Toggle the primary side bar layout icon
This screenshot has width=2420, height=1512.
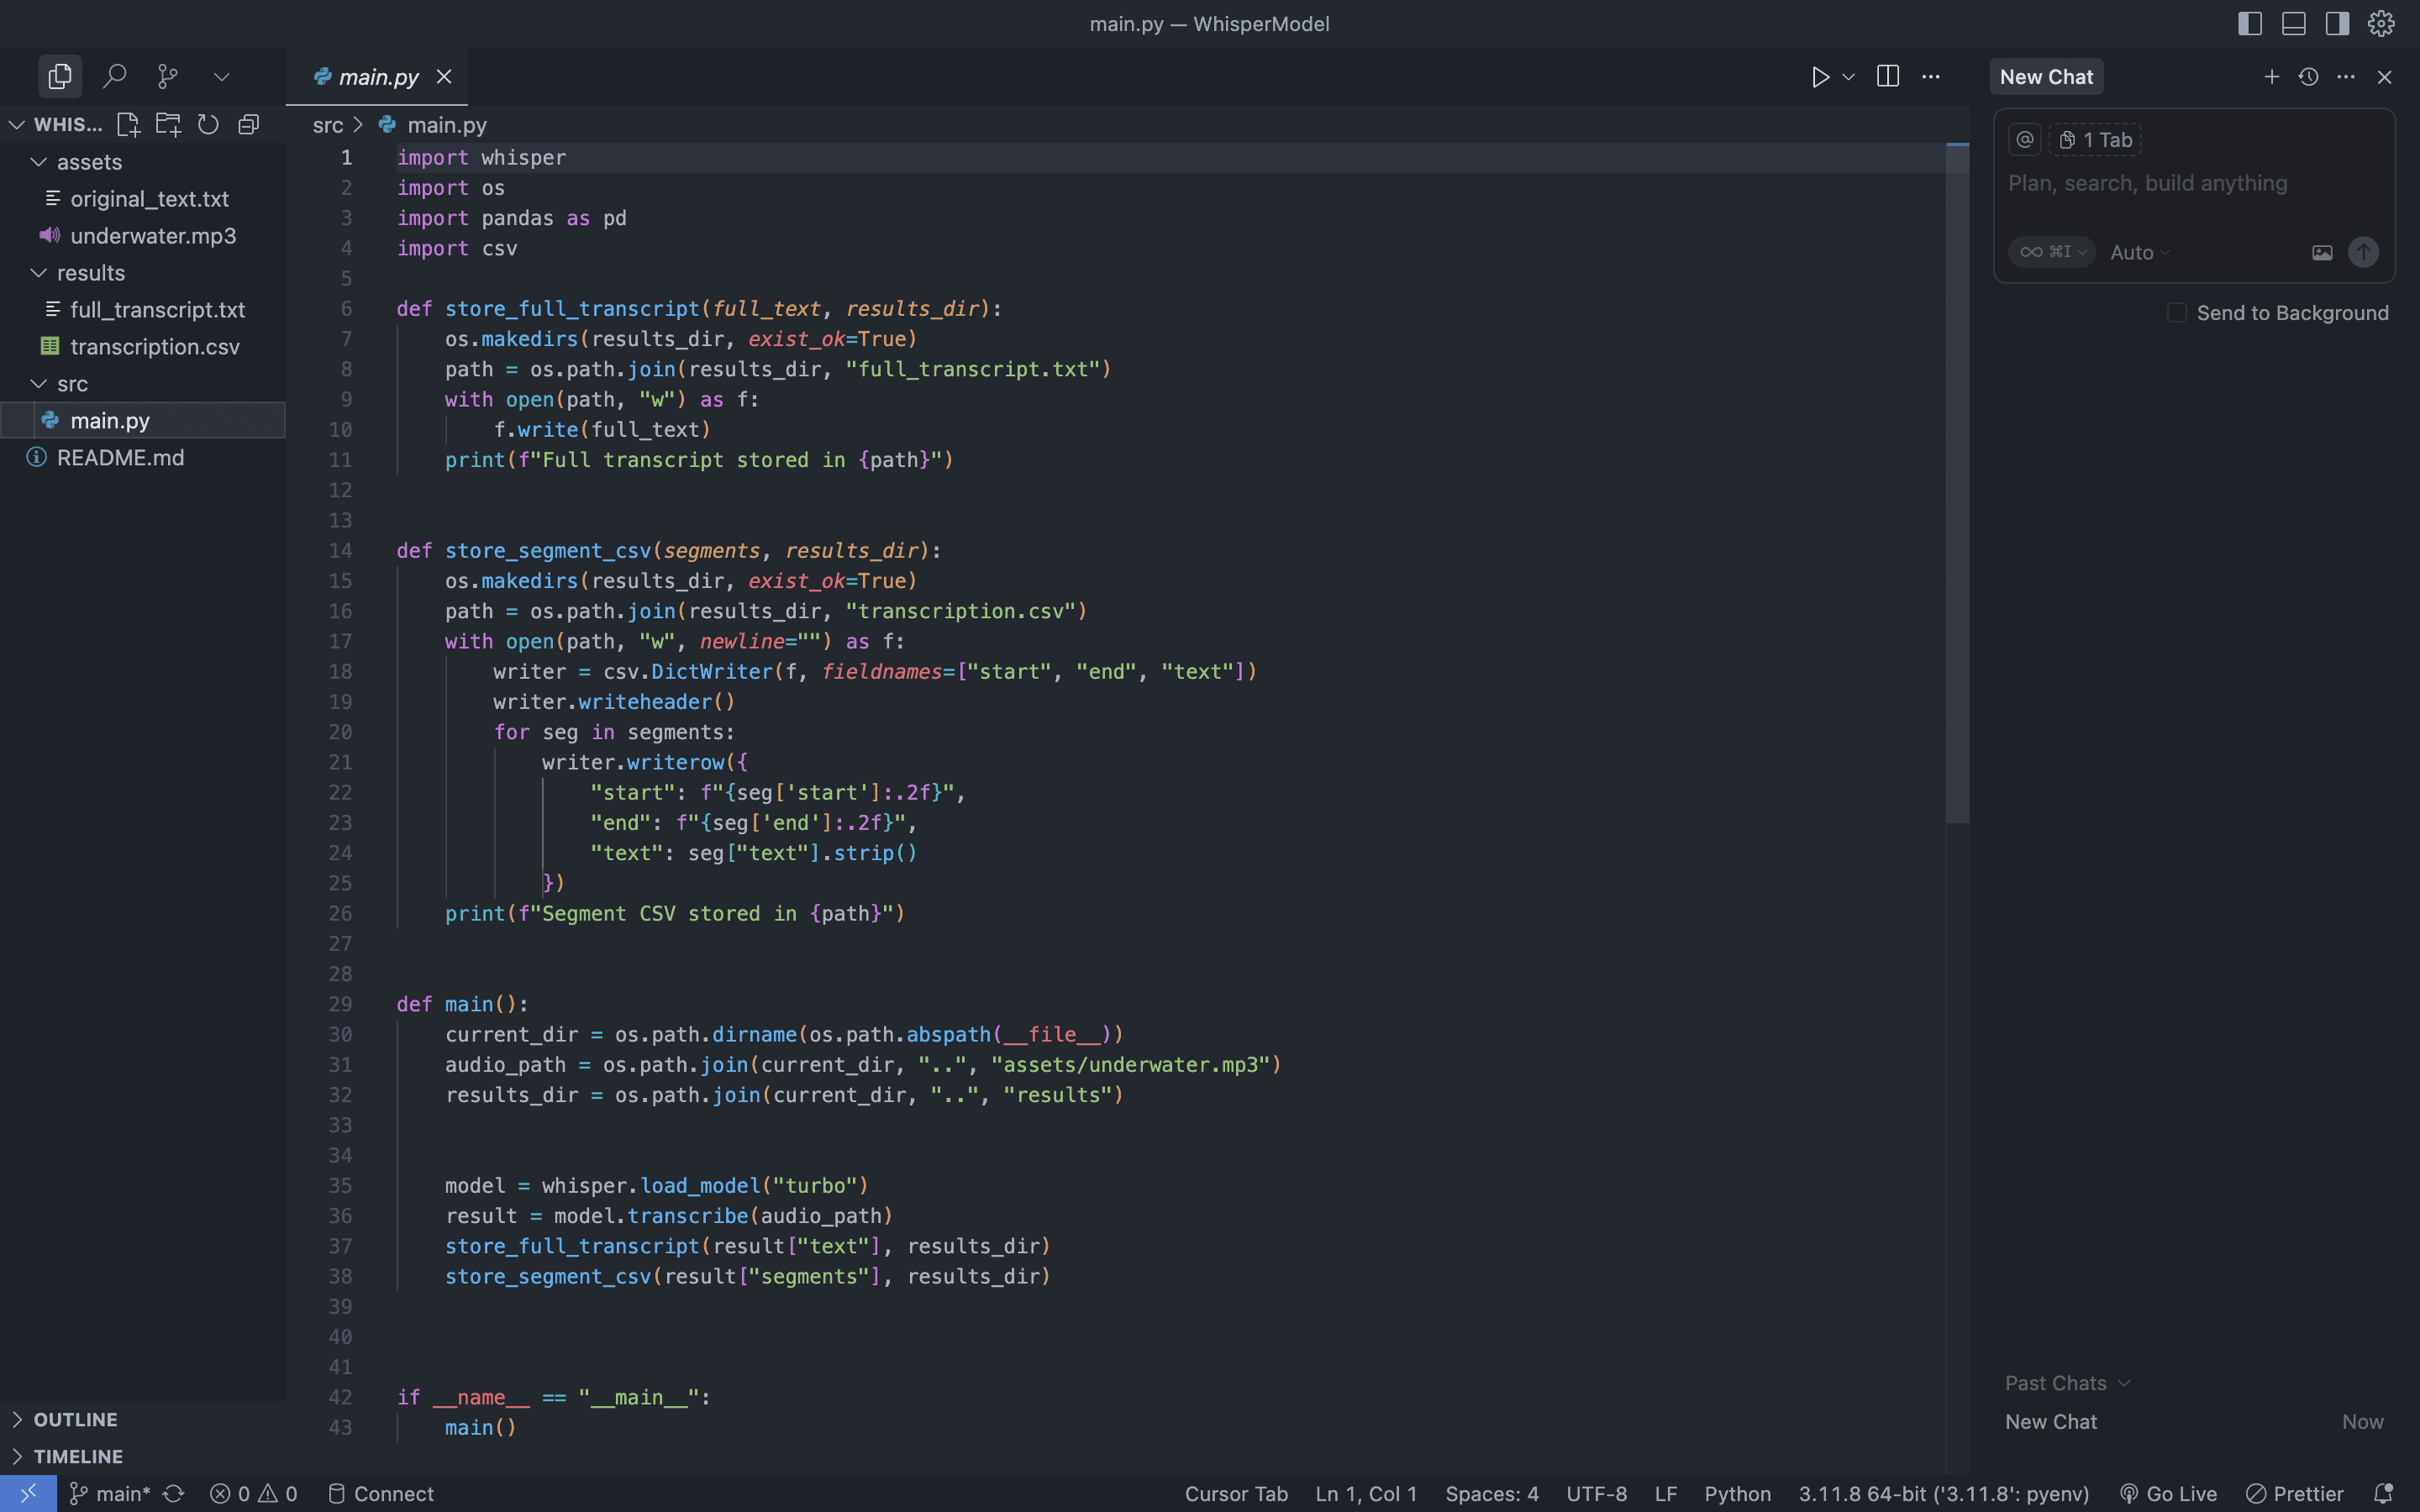2250,24
